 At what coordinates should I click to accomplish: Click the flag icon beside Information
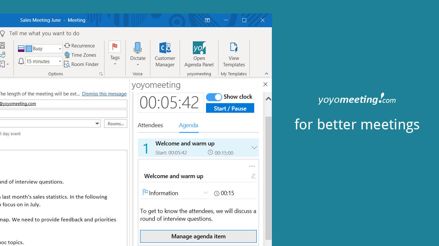pyautogui.click(x=145, y=192)
